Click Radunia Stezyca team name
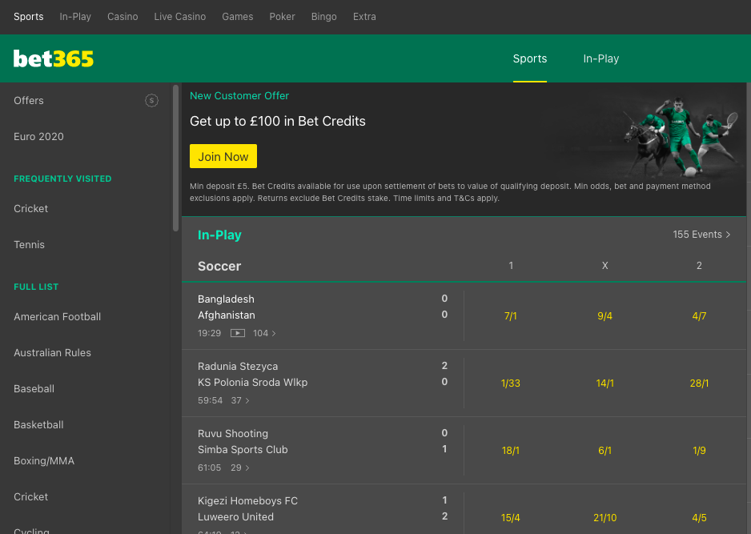 238,367
